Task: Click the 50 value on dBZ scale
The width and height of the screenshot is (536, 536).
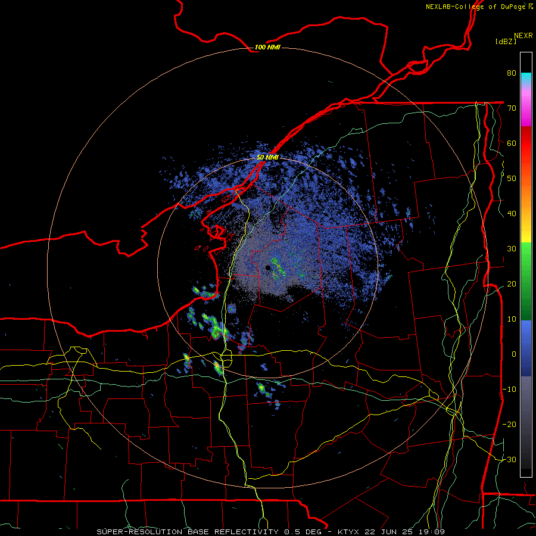Action: point(512,179)
